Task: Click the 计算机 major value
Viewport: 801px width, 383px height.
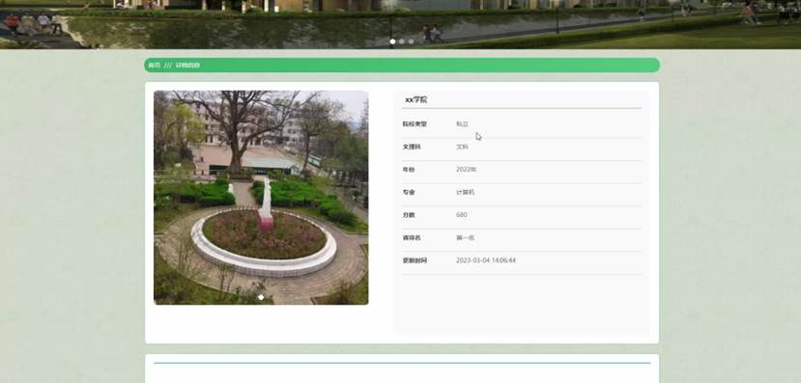Action: coord(465,192)
